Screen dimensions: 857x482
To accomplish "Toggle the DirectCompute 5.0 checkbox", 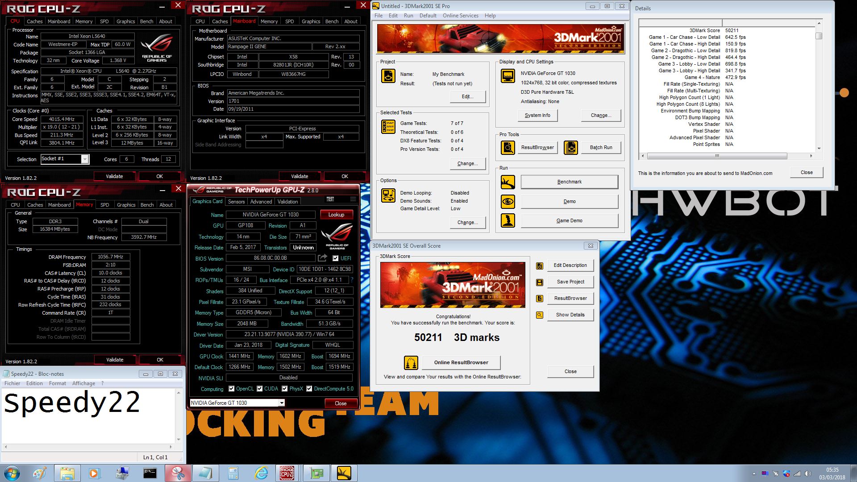I will pyautogui.click(x=309, y=389).
